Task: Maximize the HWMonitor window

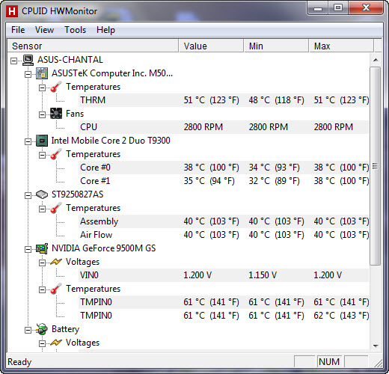Action: point(338,8)
